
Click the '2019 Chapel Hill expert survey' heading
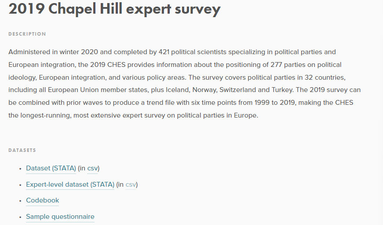(x=114, y=9)
